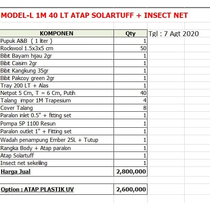Click the Qty header cell

pos(130,34)
